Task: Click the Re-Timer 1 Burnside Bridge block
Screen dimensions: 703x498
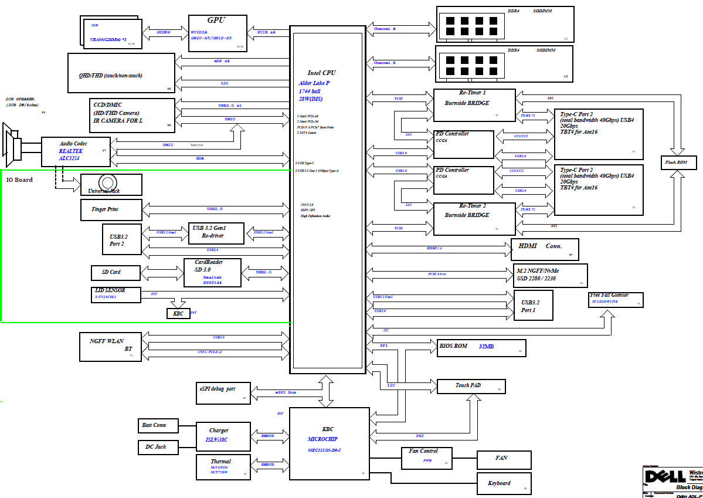Action: coord(474,105)
